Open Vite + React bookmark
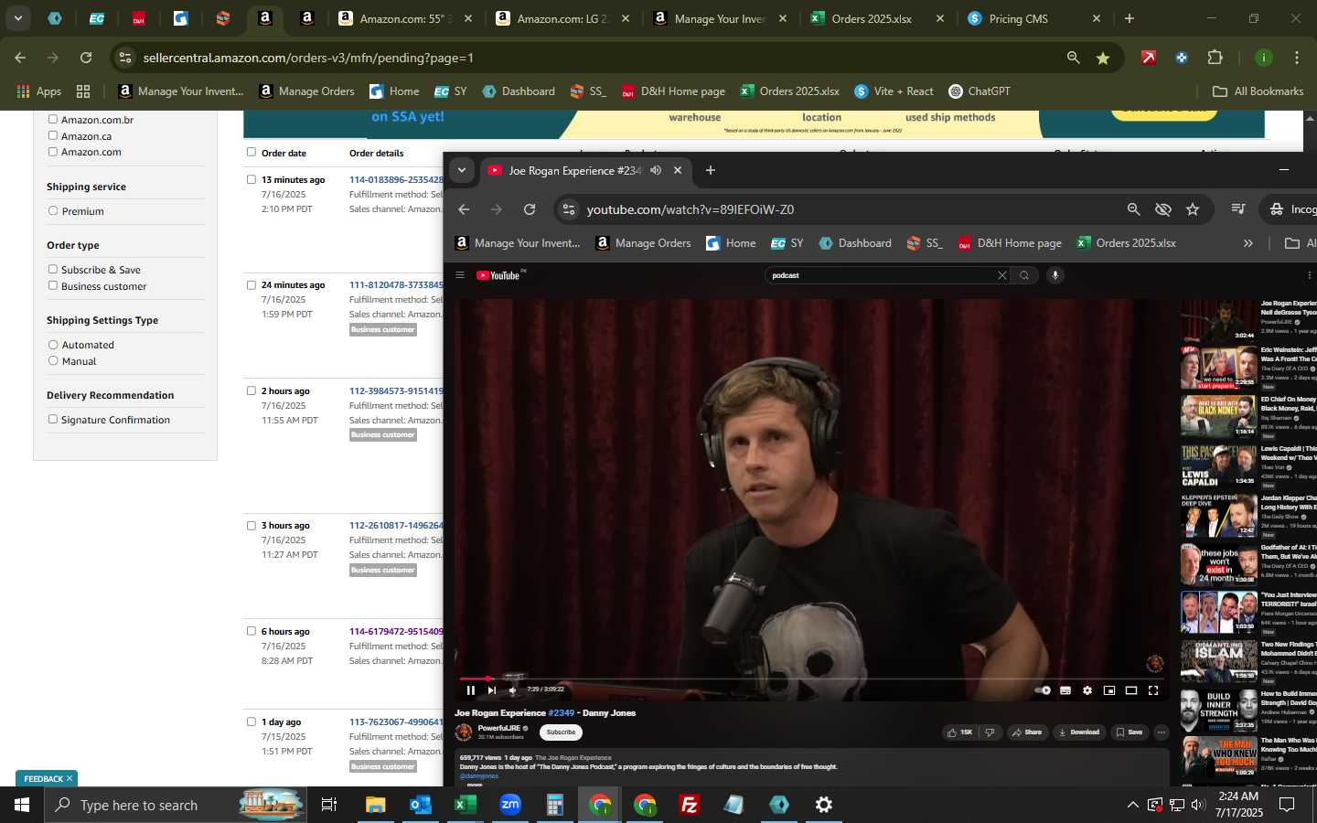The height and width of the screenshot is (823, 1317). click(x=894, y=91)
